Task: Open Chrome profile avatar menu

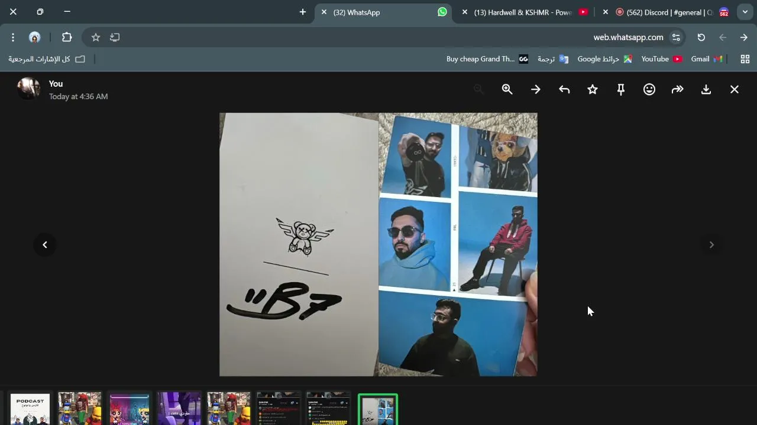Action: [35, 37]
